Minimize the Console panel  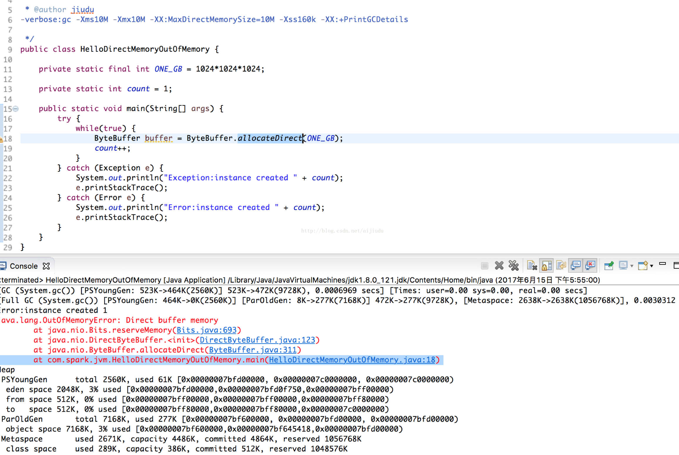(x=662, y=264)
